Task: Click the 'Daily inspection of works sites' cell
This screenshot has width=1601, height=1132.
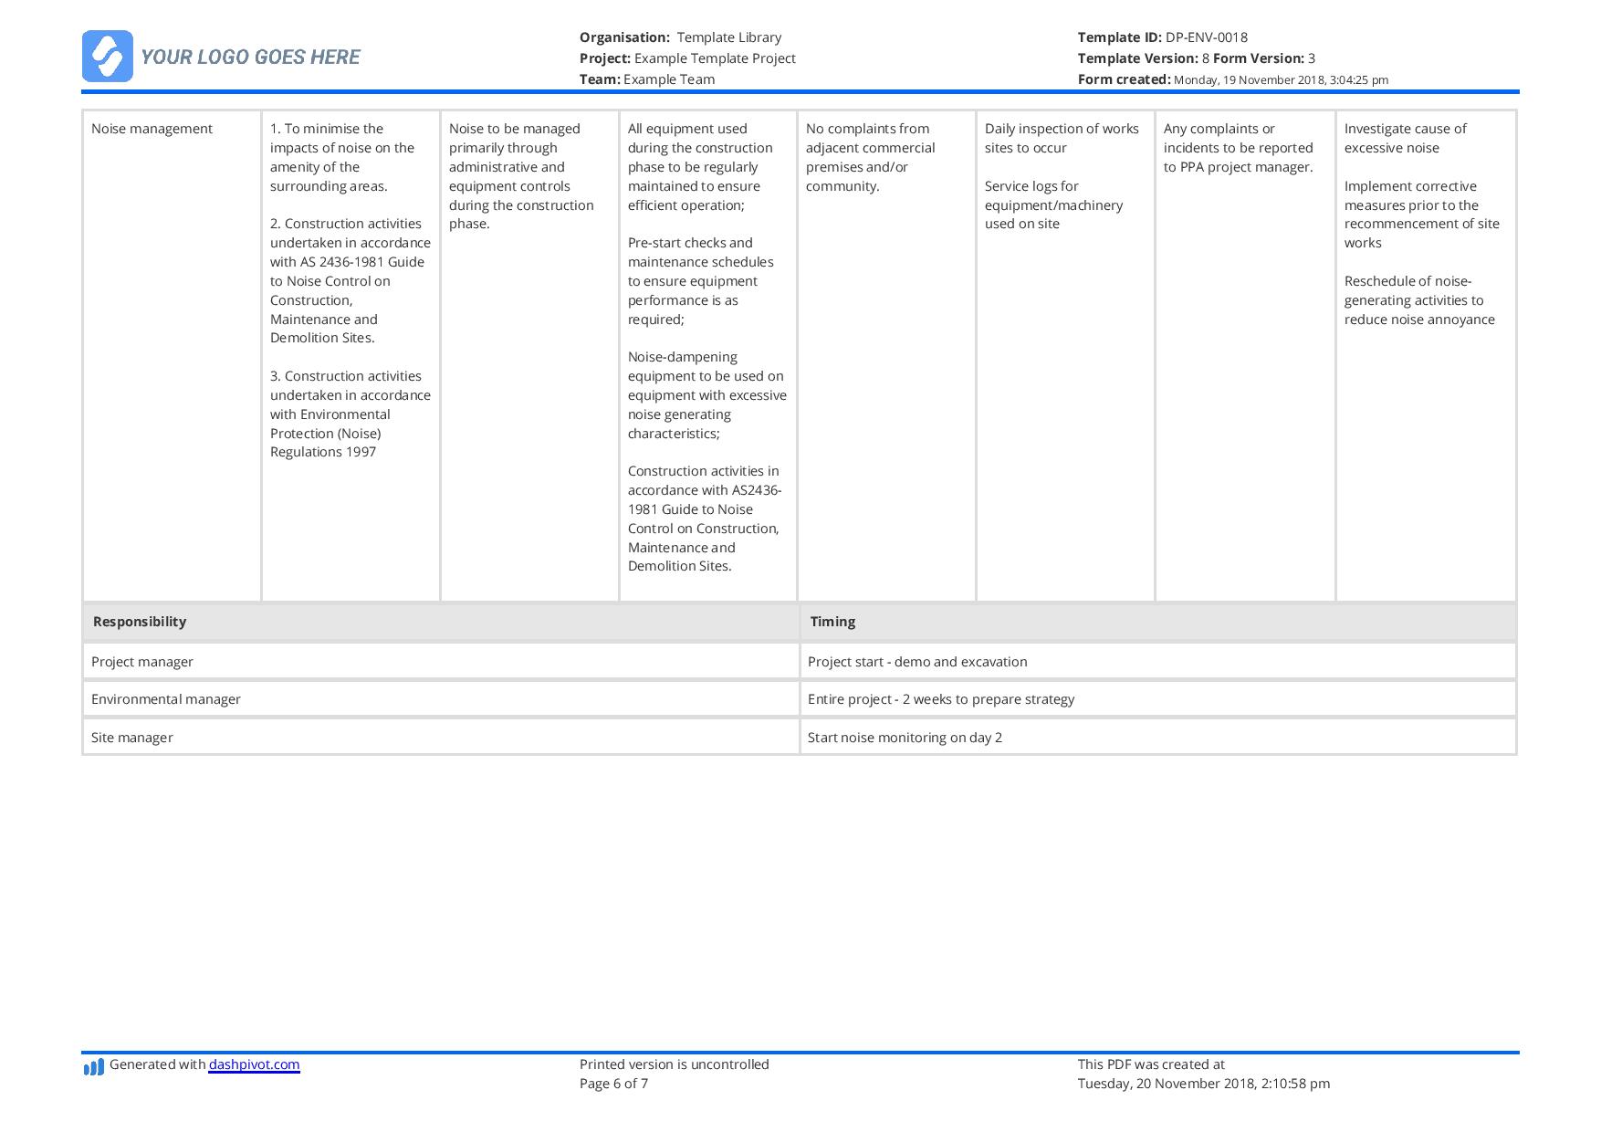Action: [1062, 138]
